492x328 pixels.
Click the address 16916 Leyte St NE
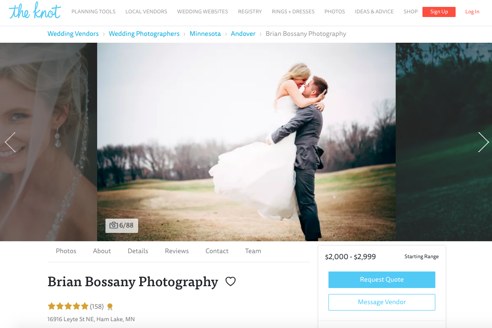pyautogui.click(x=91, y=319)
